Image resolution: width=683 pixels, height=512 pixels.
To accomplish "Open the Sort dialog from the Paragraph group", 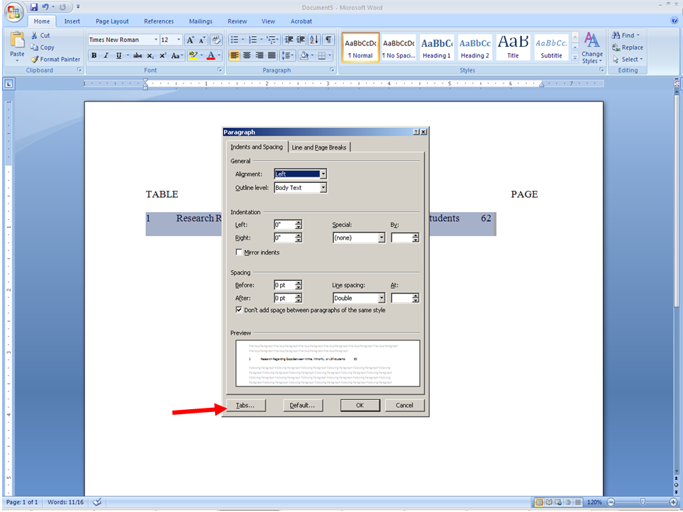I will [314, 39].
